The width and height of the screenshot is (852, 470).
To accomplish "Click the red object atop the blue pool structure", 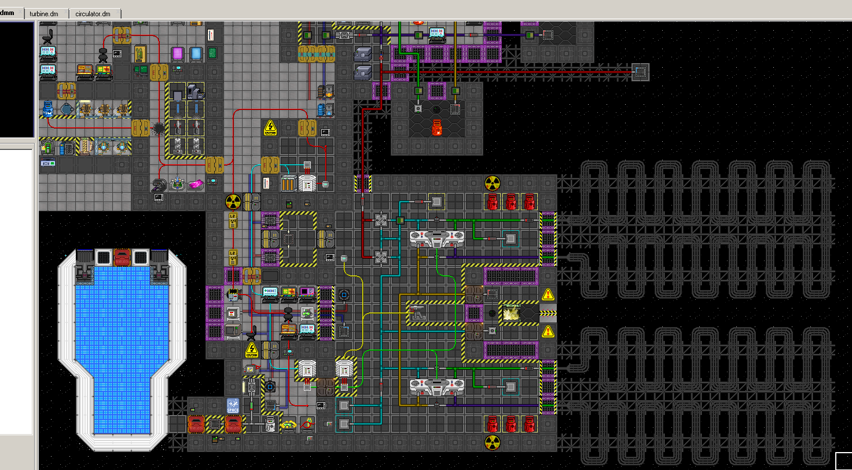I will click(122, 257).
